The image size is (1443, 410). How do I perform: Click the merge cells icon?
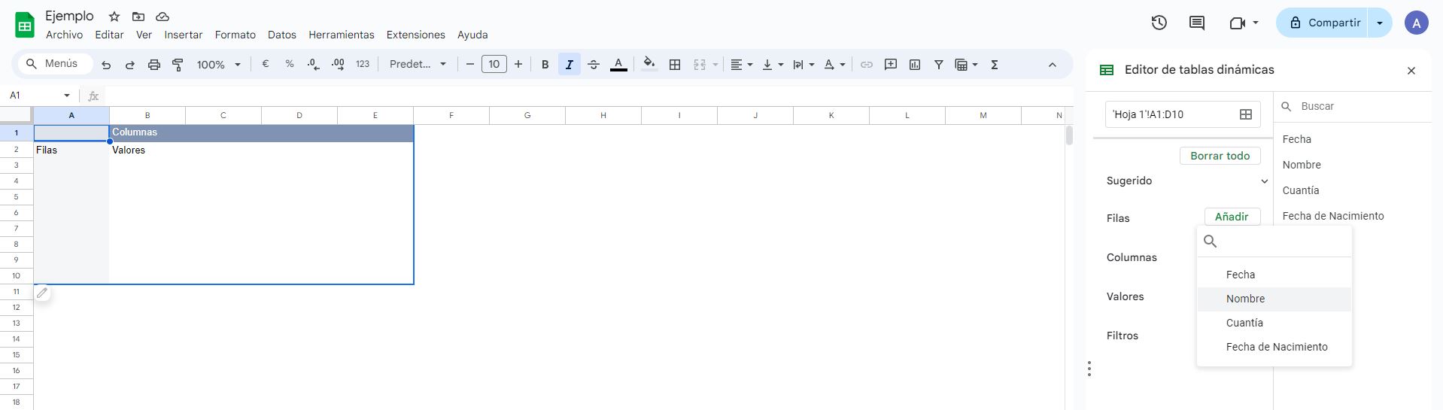(700, 65)
